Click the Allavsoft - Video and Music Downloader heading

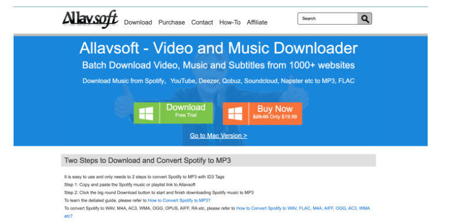[218, 48]
